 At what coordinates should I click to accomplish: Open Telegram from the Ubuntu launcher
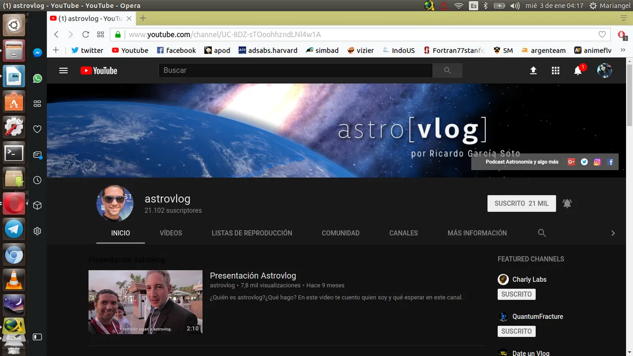coord(14,229)
